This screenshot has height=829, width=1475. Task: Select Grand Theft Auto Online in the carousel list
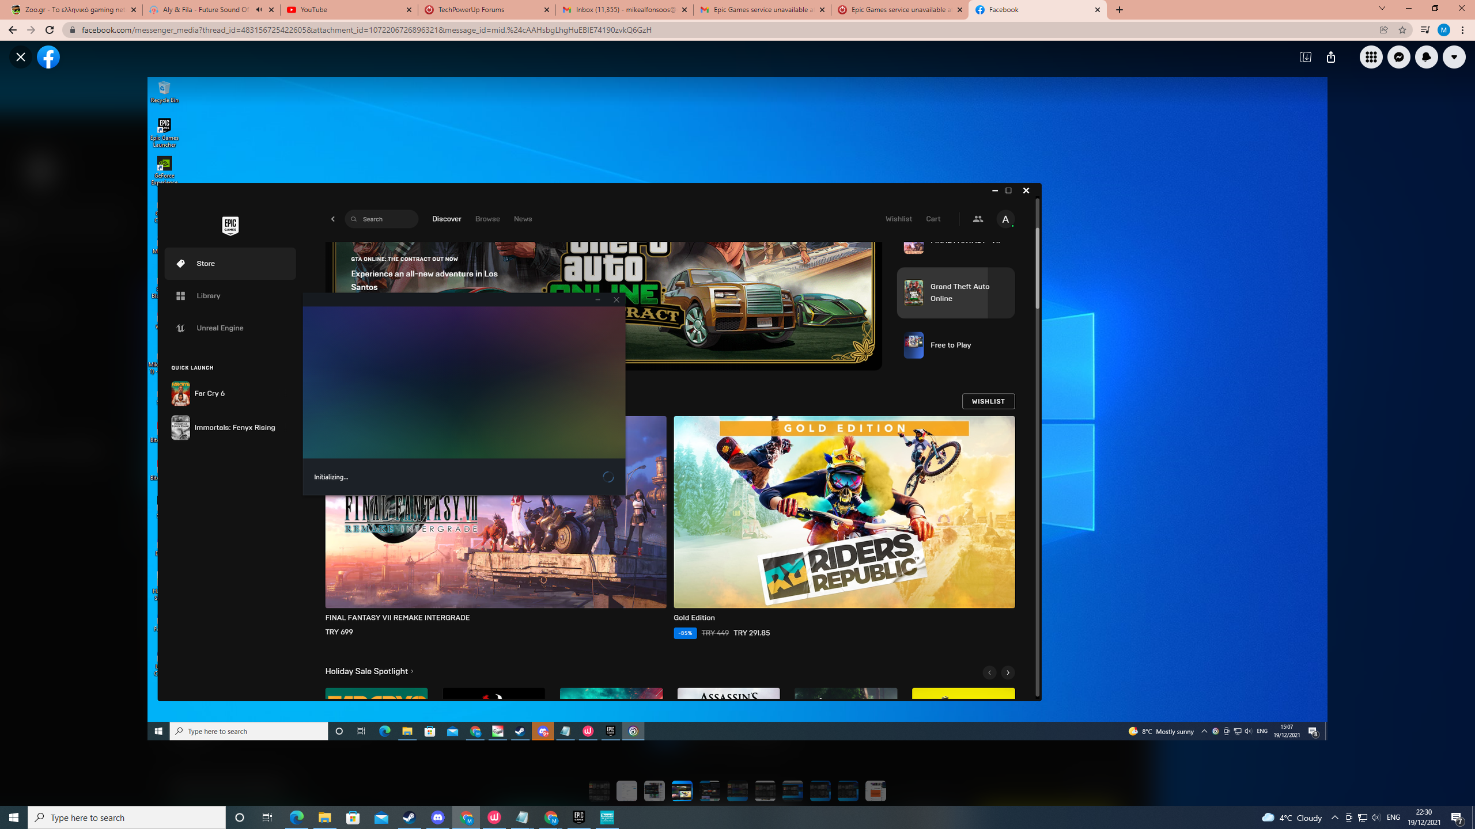955,292
